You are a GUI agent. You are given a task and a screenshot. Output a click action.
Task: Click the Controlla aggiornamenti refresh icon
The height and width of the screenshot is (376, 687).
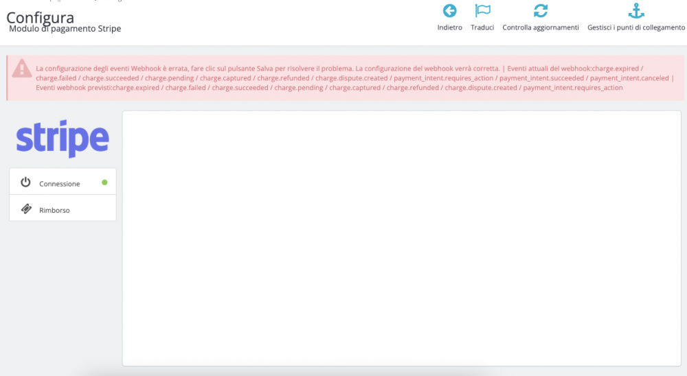(x=541, y=10)
